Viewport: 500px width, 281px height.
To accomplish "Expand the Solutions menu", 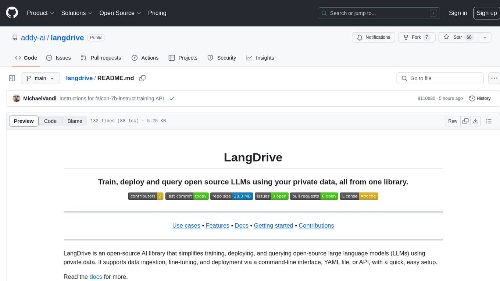I will coord(77,13).
